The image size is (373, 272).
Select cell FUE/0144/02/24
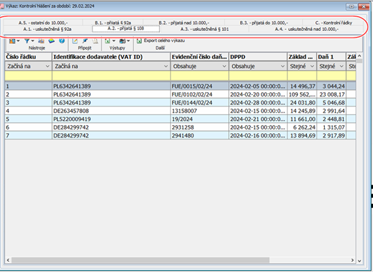click(x=200, y=103)
